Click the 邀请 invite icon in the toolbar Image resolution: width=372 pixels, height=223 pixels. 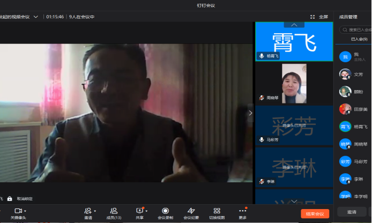88,211
